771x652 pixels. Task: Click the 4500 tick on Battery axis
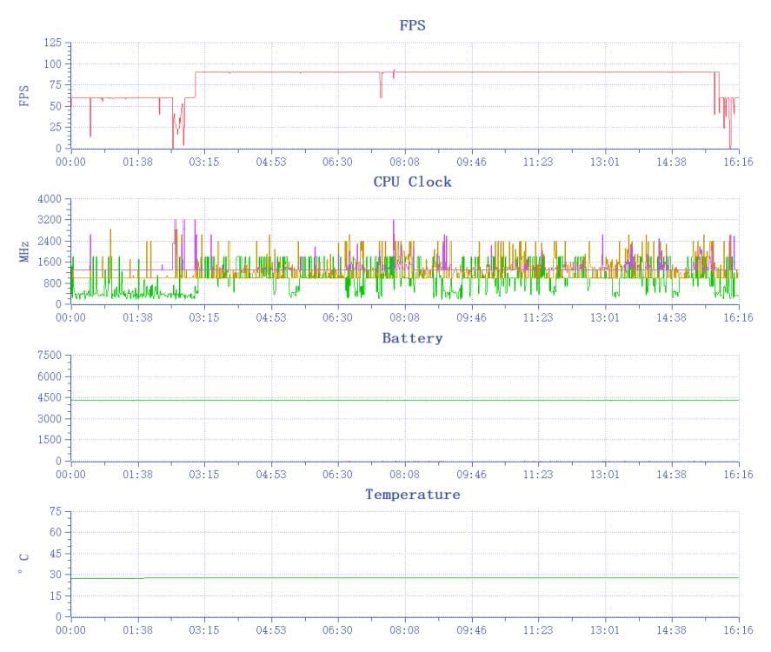pyautogui.click(x=49, y=398)
